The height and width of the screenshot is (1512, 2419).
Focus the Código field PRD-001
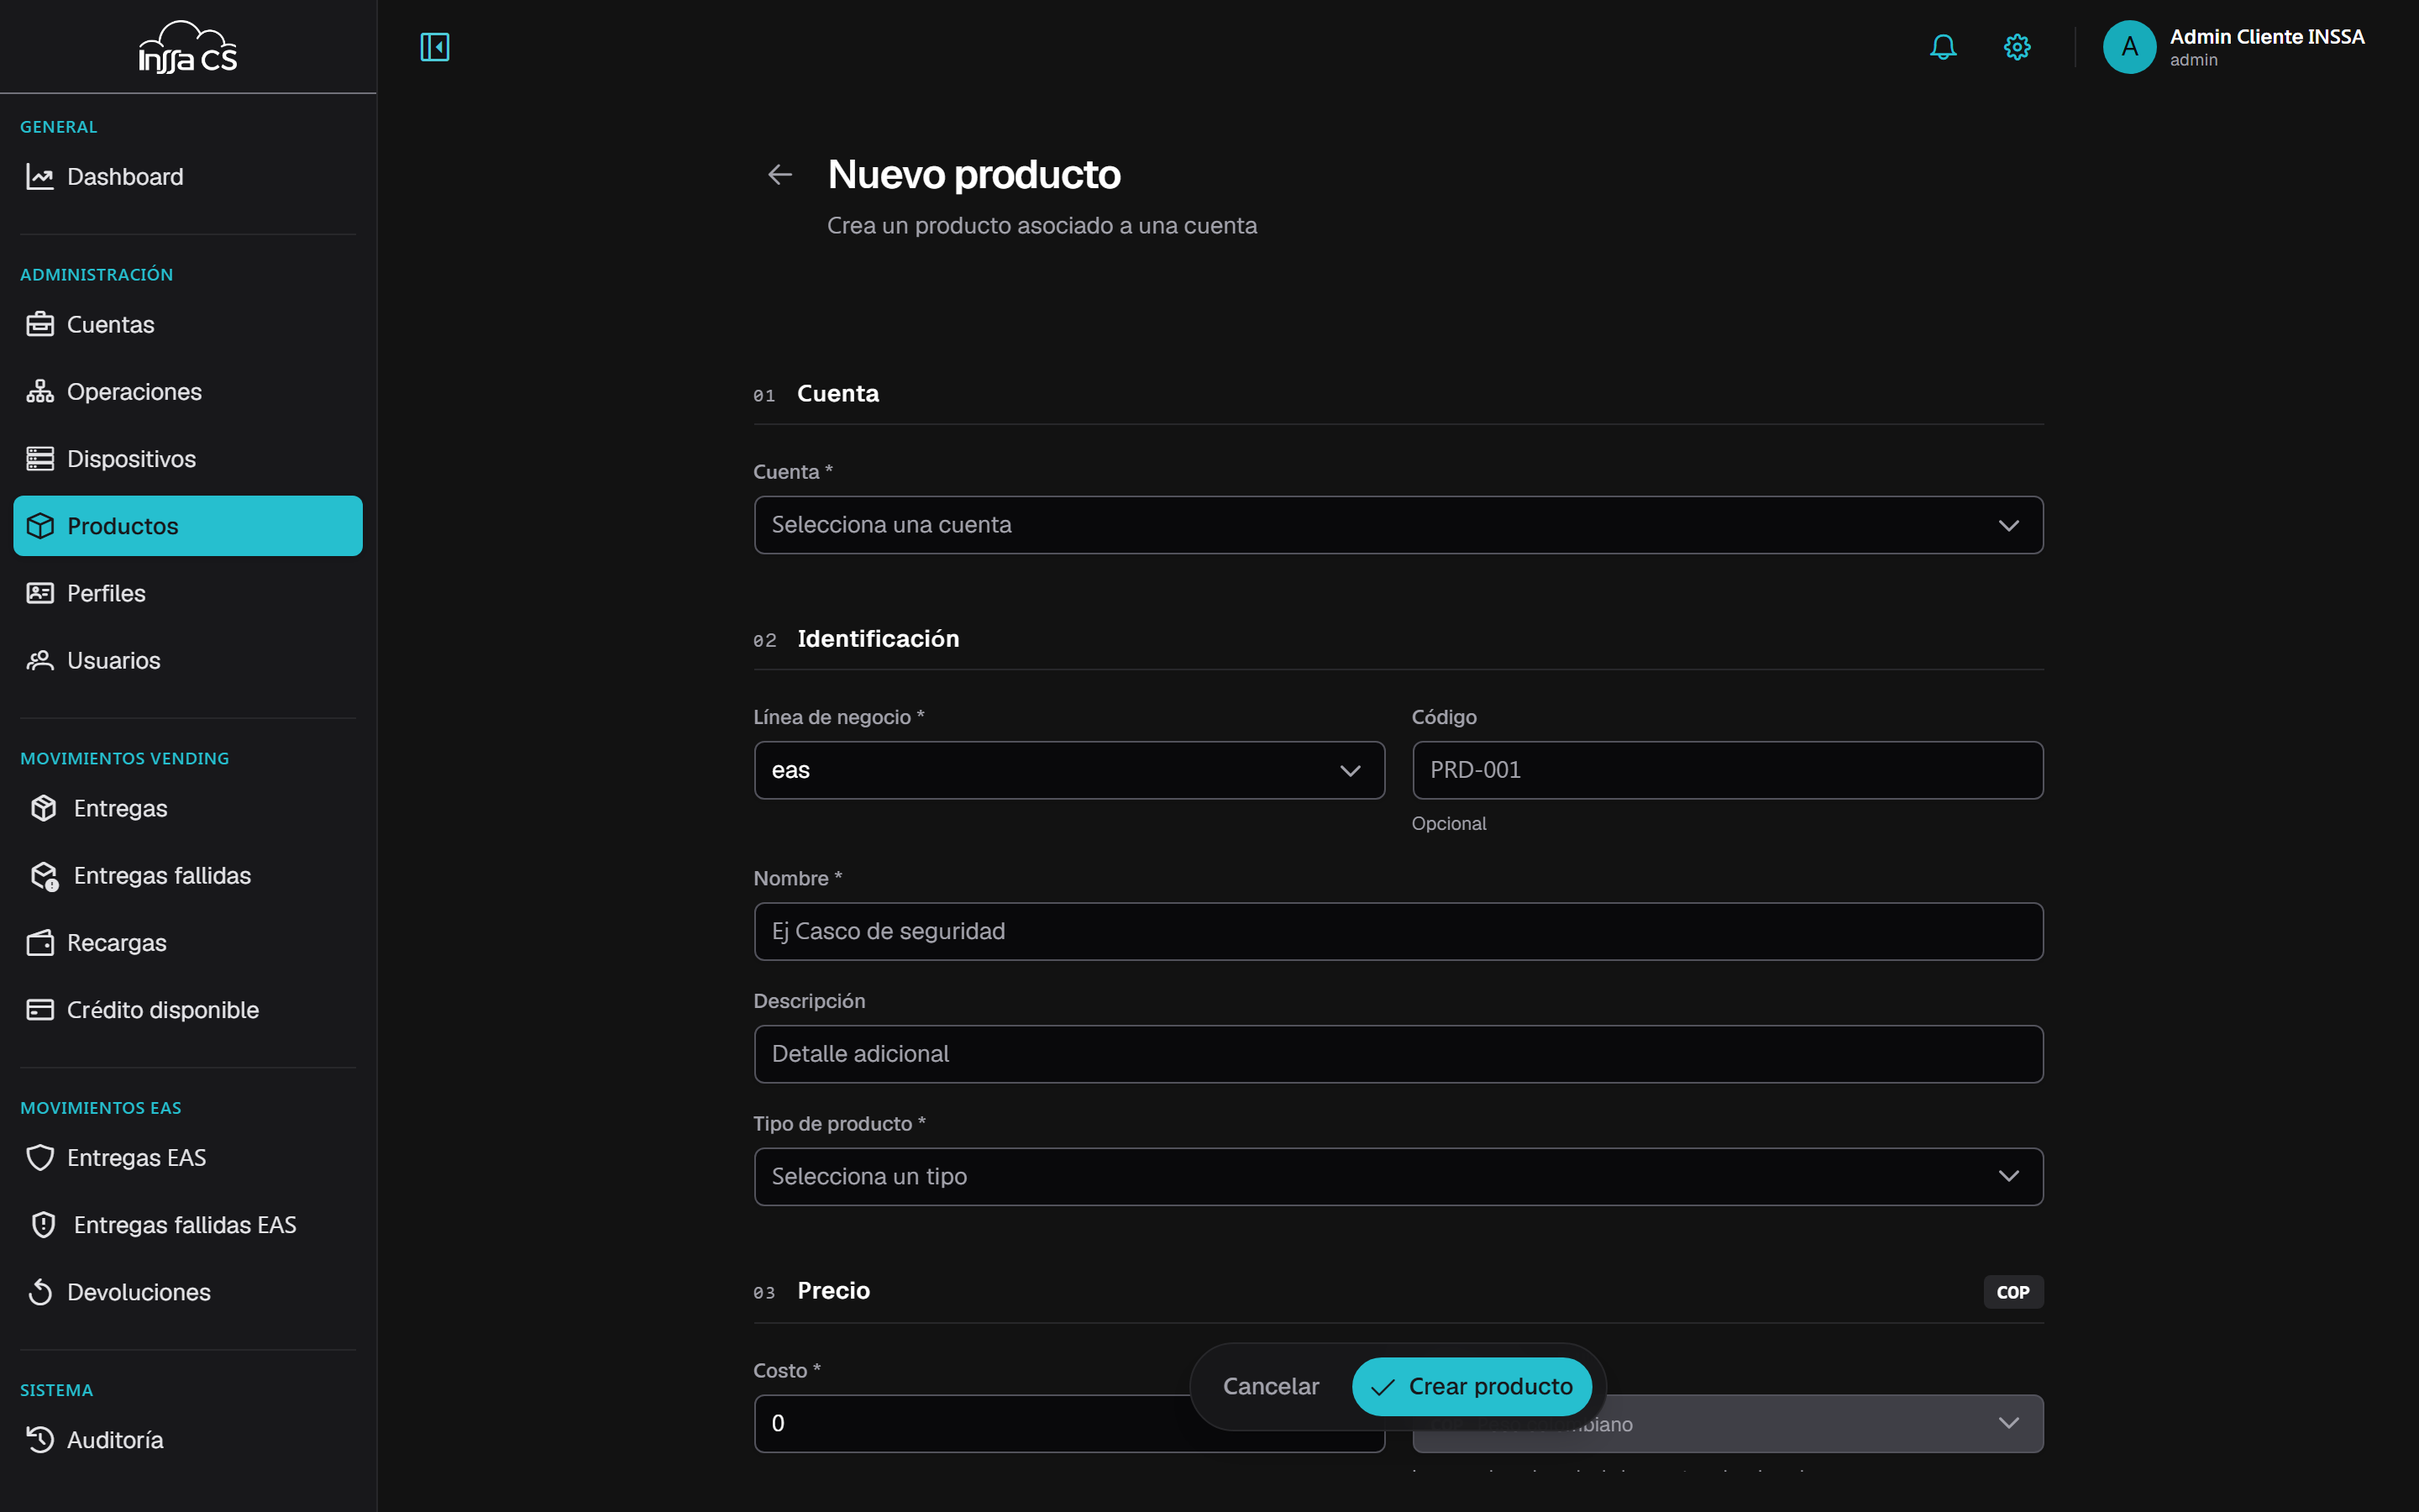click(1727, 770)
